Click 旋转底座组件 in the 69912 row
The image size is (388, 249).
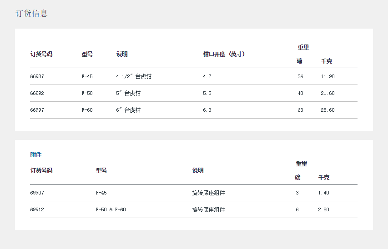click(208, 209)
